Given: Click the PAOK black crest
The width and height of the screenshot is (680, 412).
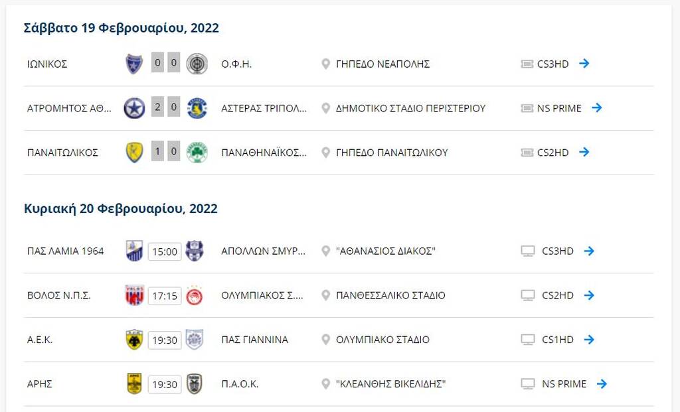Looking at the screenshot, I should pos(195,384).
